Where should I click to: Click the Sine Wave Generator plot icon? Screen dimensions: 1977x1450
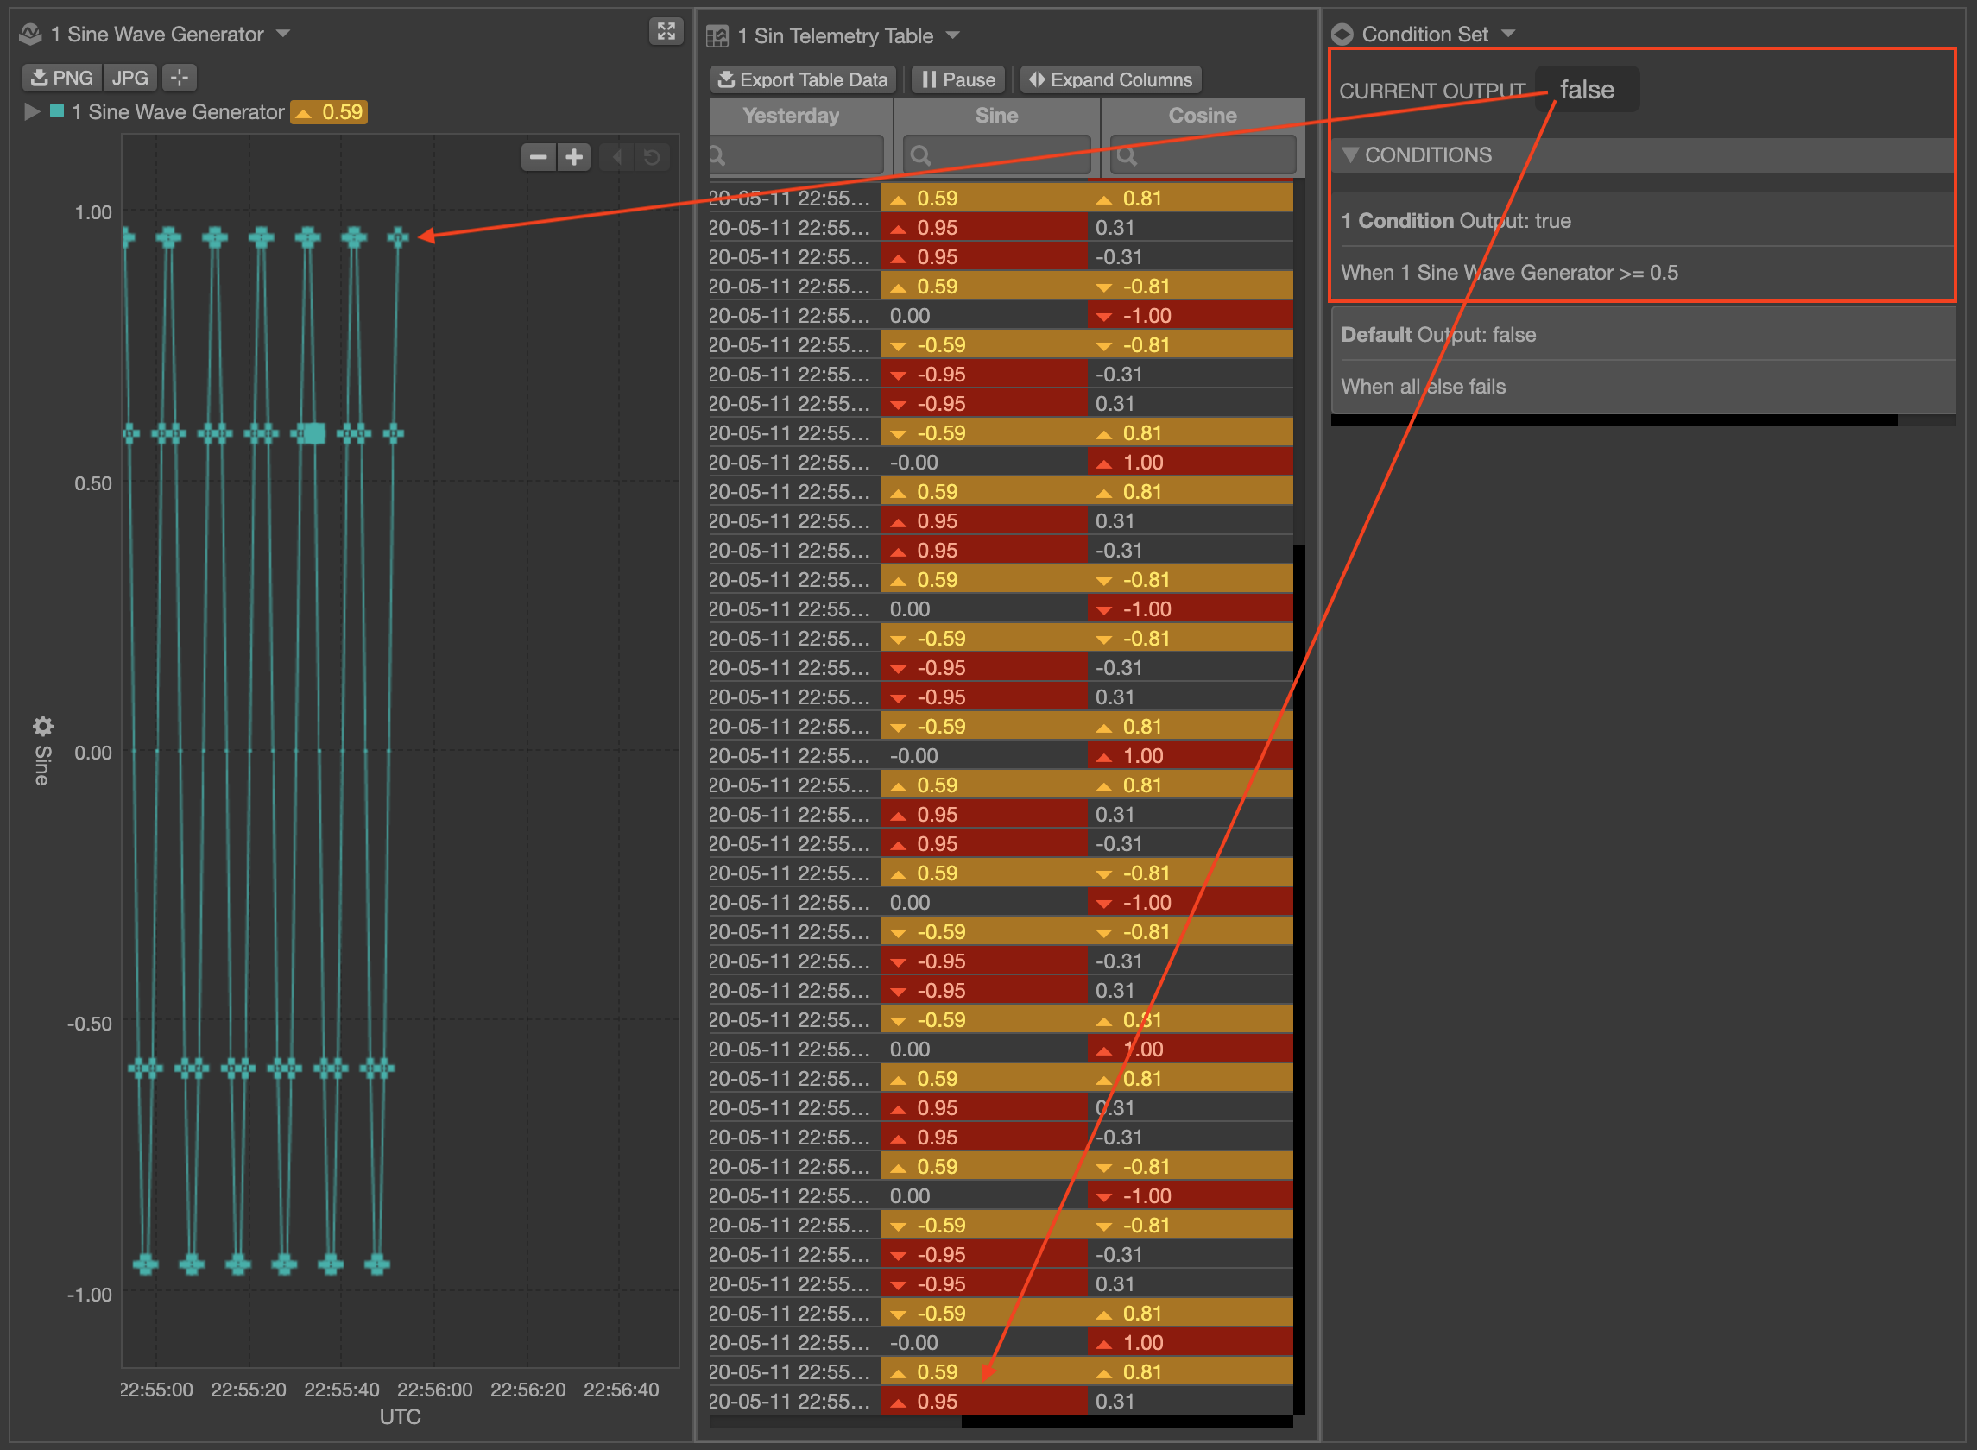(x=31, y=34)
